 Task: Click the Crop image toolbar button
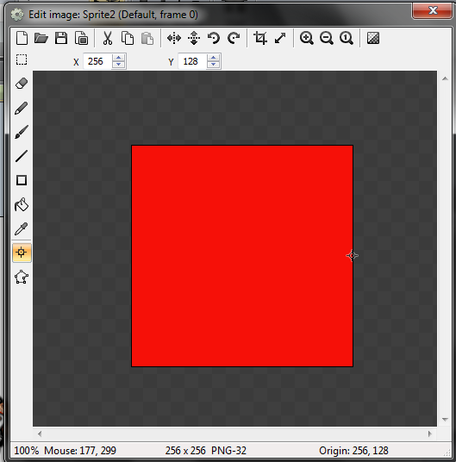coord(260,38)
